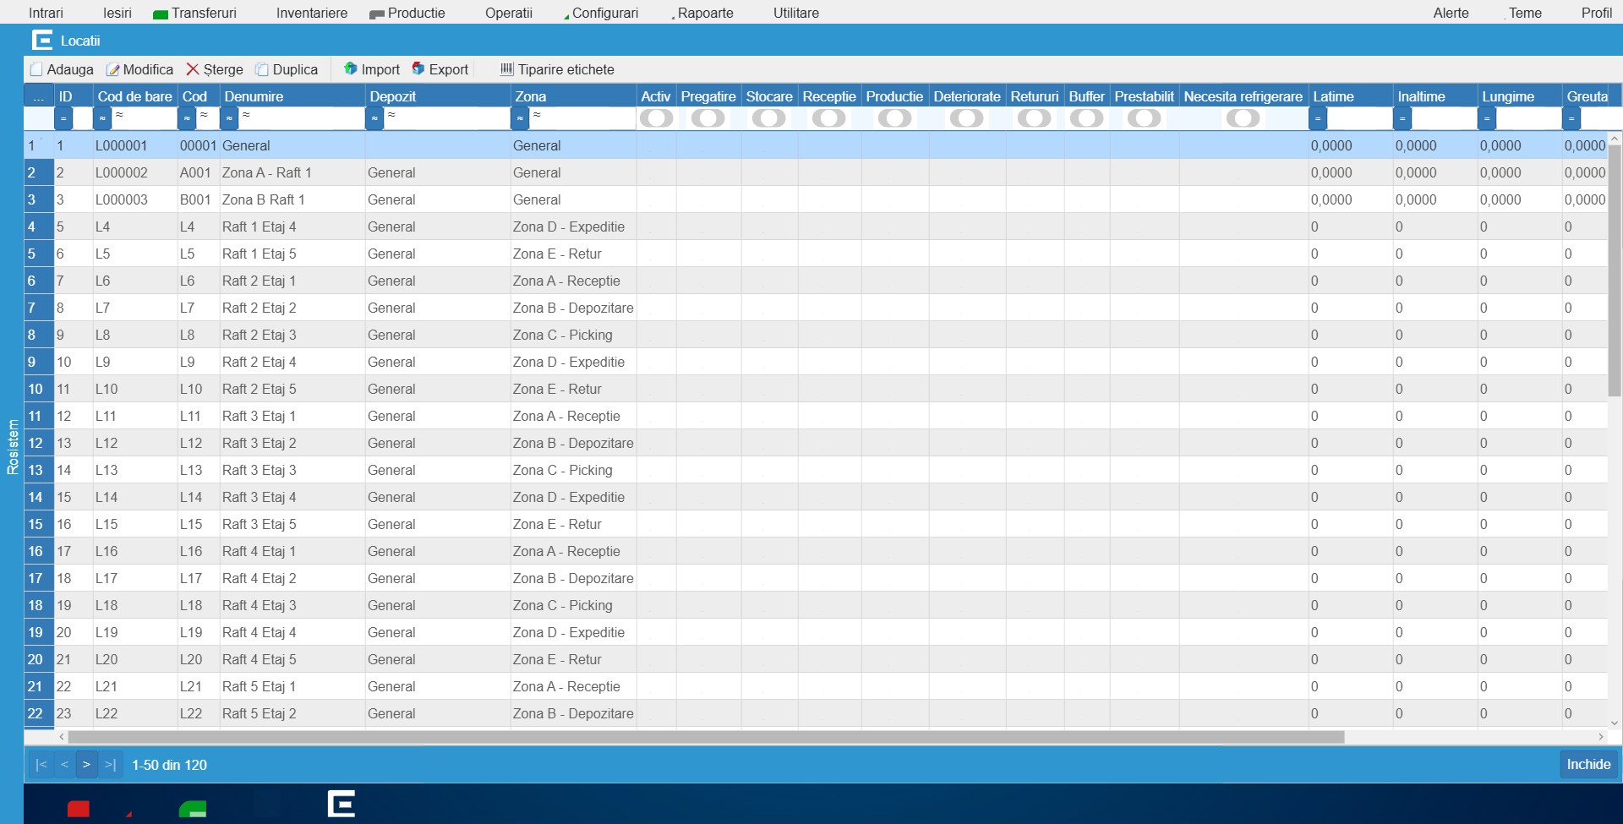Screen dimensions: 1623x824
Task: Click the white E logo in taskbar
Action: tap(341, 804)
